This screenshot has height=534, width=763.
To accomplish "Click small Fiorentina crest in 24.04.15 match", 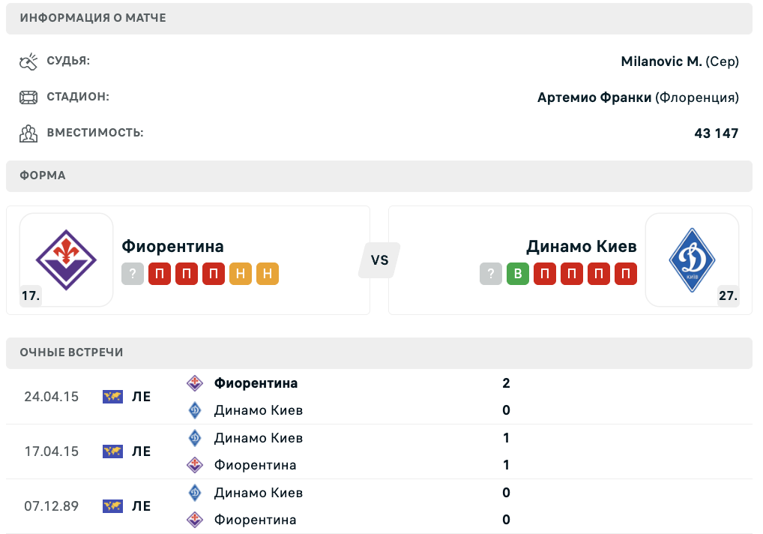I will [x=194, y=383].
